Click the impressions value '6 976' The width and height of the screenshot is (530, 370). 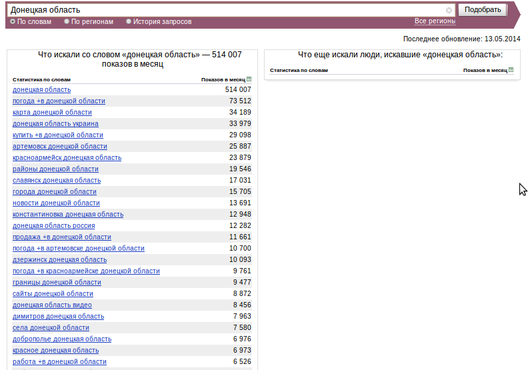point(242,339)
